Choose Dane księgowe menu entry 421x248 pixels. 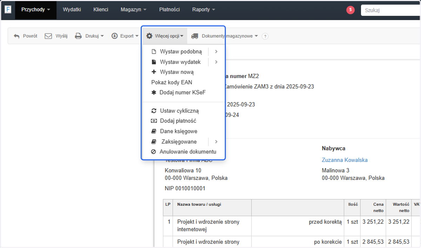click(x=179, y=132)
